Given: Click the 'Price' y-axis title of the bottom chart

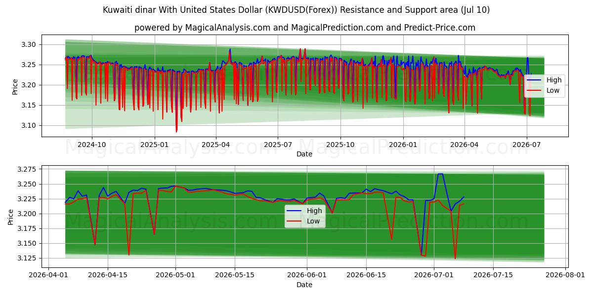Looking at the screenshot, I should point(11,217).
